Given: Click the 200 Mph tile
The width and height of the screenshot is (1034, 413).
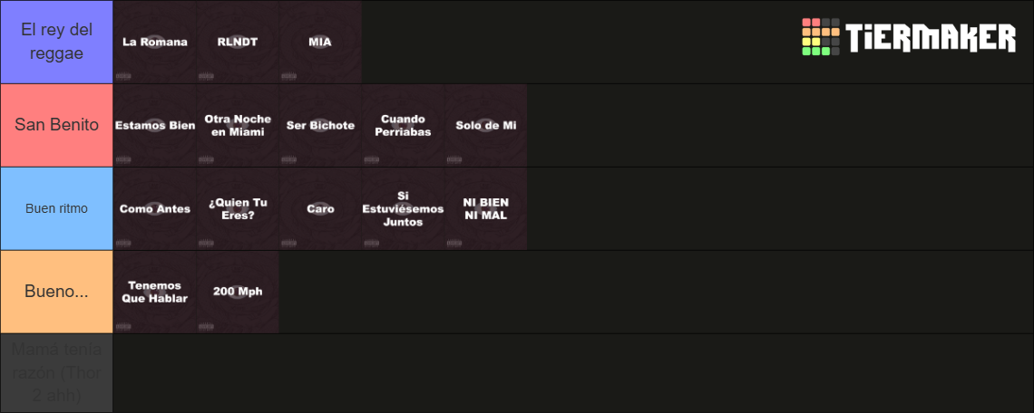Looking at the screenshot, I should click(x=238, y=292).
